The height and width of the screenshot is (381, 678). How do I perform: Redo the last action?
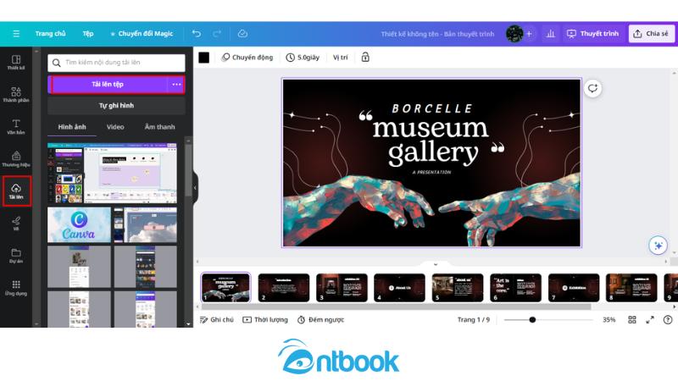click(217, 34)
